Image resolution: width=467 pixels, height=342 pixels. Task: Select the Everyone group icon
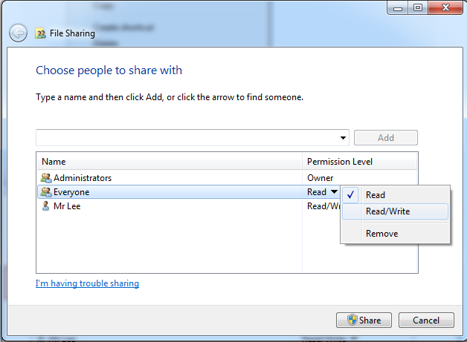(x=46, y=192)
